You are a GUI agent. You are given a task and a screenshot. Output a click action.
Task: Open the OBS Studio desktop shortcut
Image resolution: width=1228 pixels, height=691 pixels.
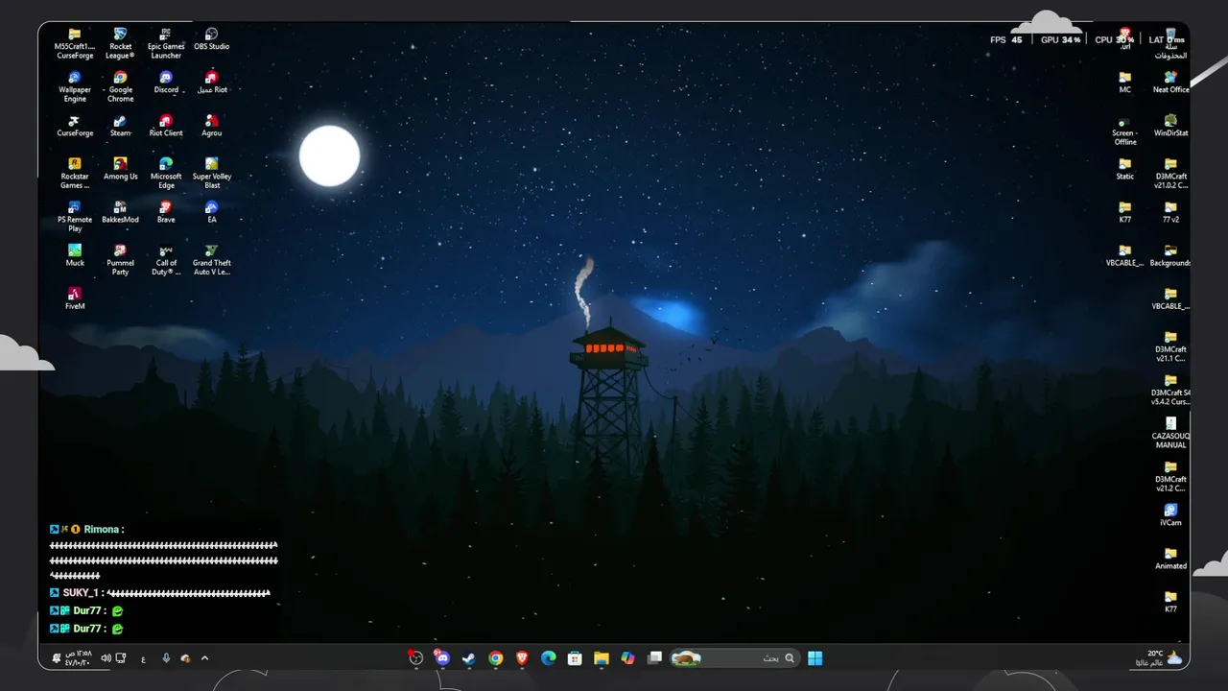(212, 39)
